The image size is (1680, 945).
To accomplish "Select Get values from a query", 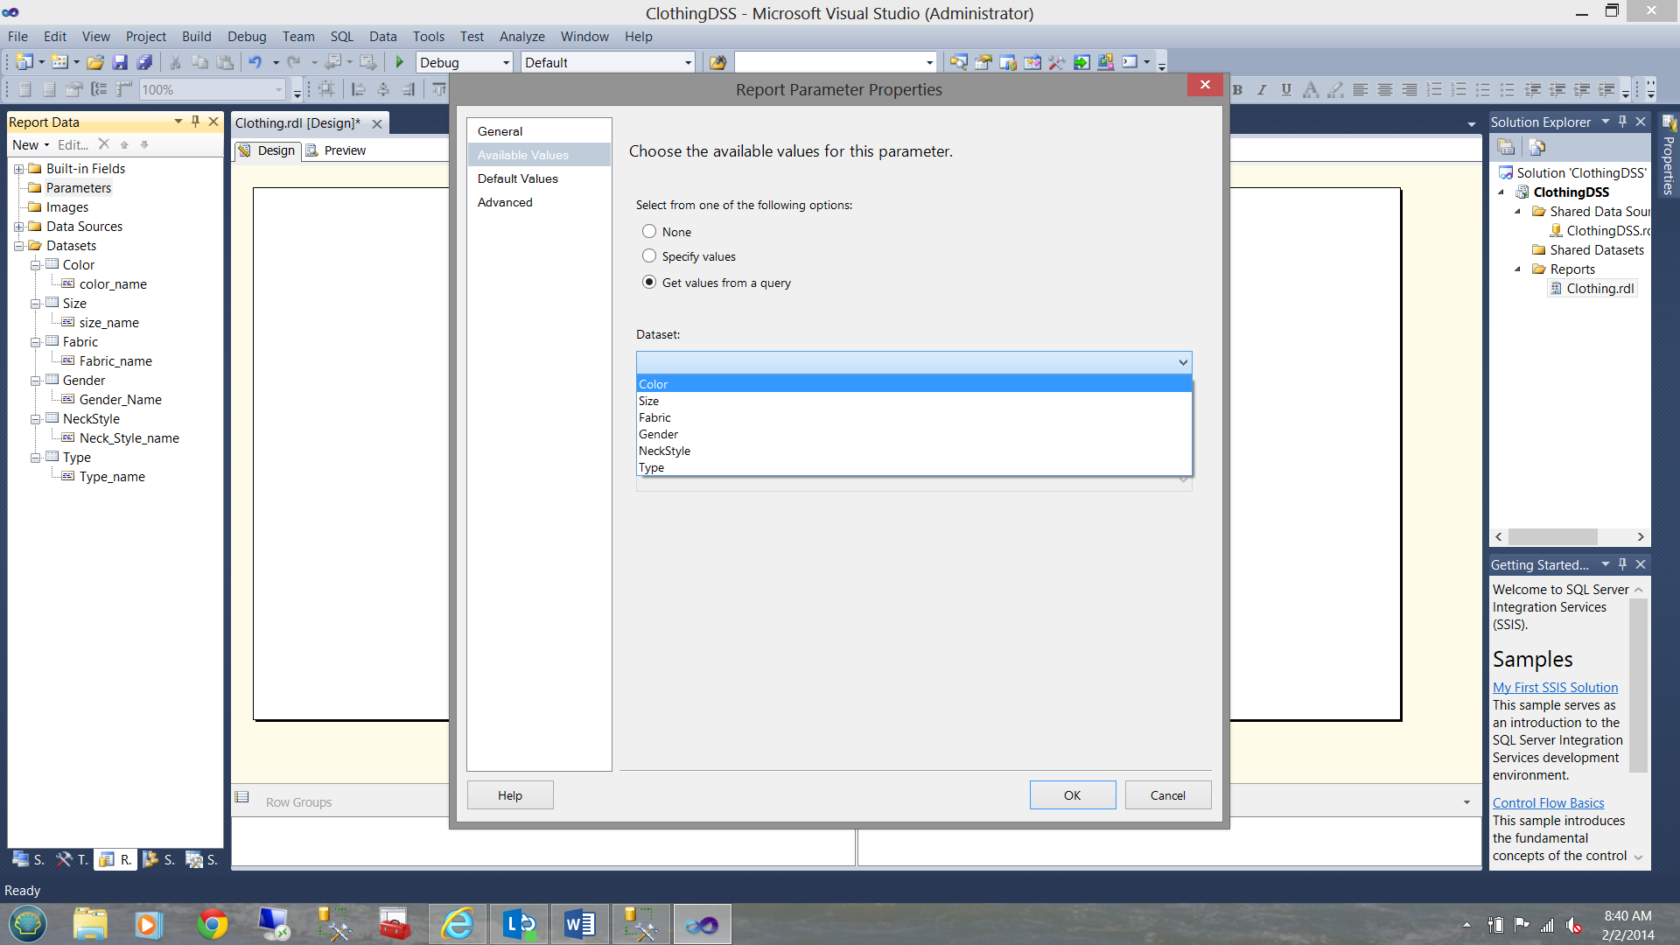I will 649,283.
